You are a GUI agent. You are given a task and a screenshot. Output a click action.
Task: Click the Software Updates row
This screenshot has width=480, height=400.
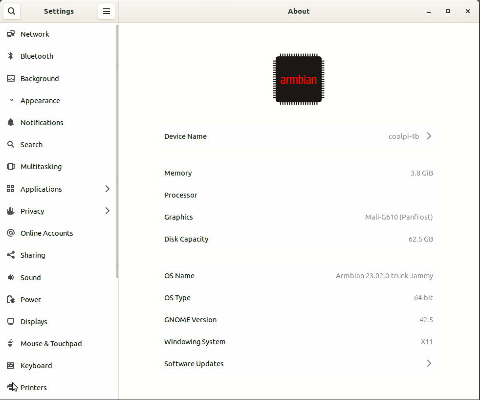tap(299, 363)
